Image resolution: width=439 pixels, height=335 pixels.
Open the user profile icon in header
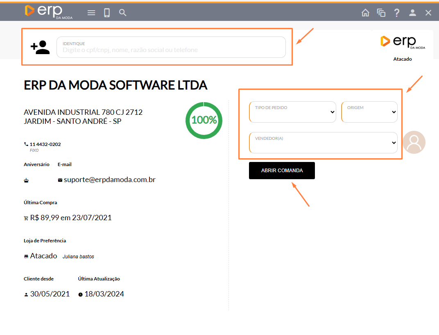[412, 13]
